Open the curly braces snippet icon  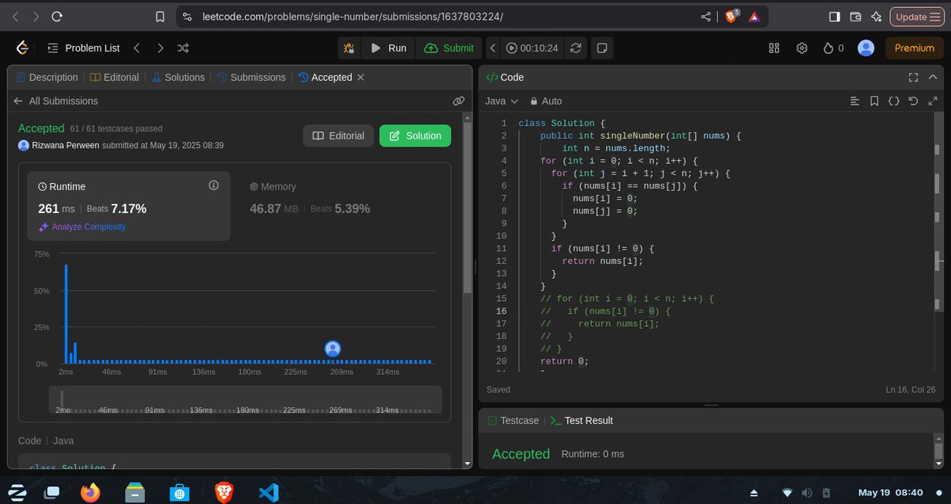point(893,101)
